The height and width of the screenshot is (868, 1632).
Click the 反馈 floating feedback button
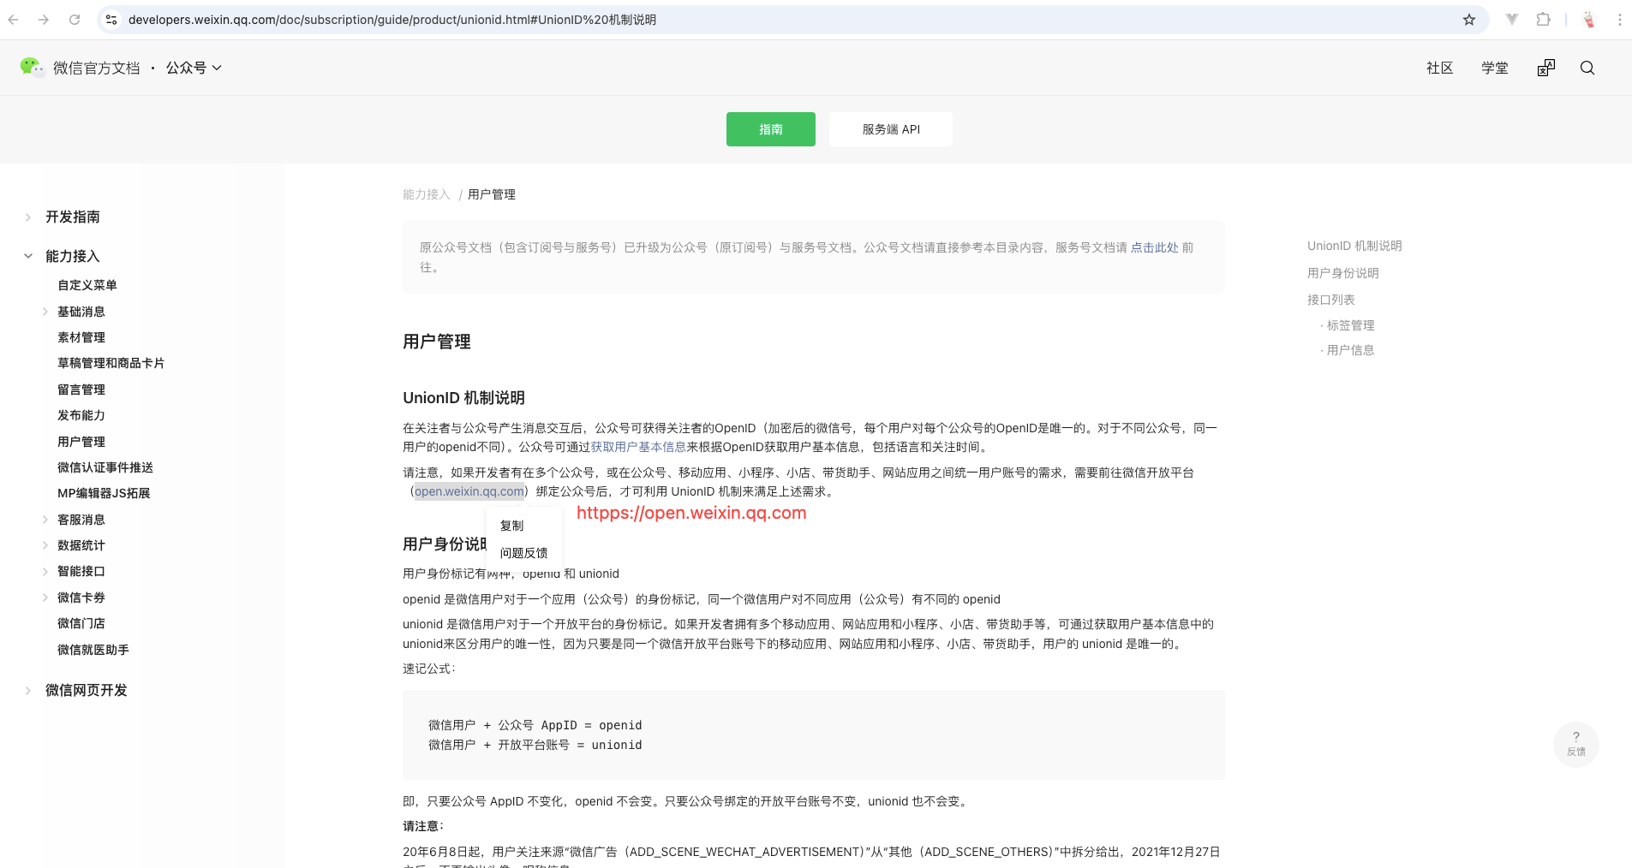coord(1576,744)
